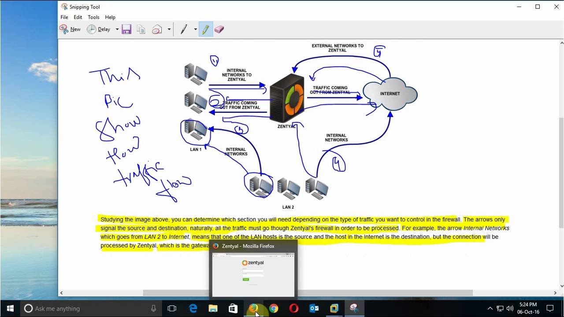The image size is (564, 317).
Task: Maximize the Snipping Tool window
Action: click(538, 7)
